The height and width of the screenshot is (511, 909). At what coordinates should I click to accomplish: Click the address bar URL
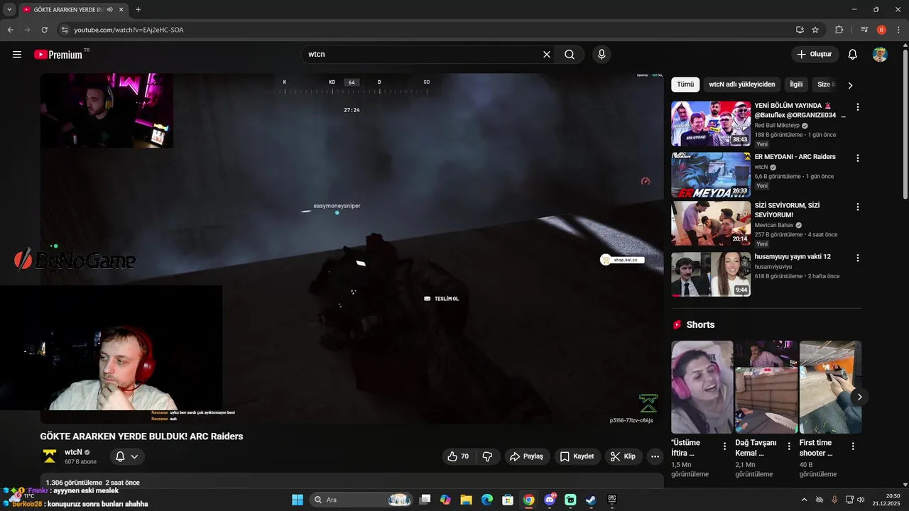coord(129,30)
